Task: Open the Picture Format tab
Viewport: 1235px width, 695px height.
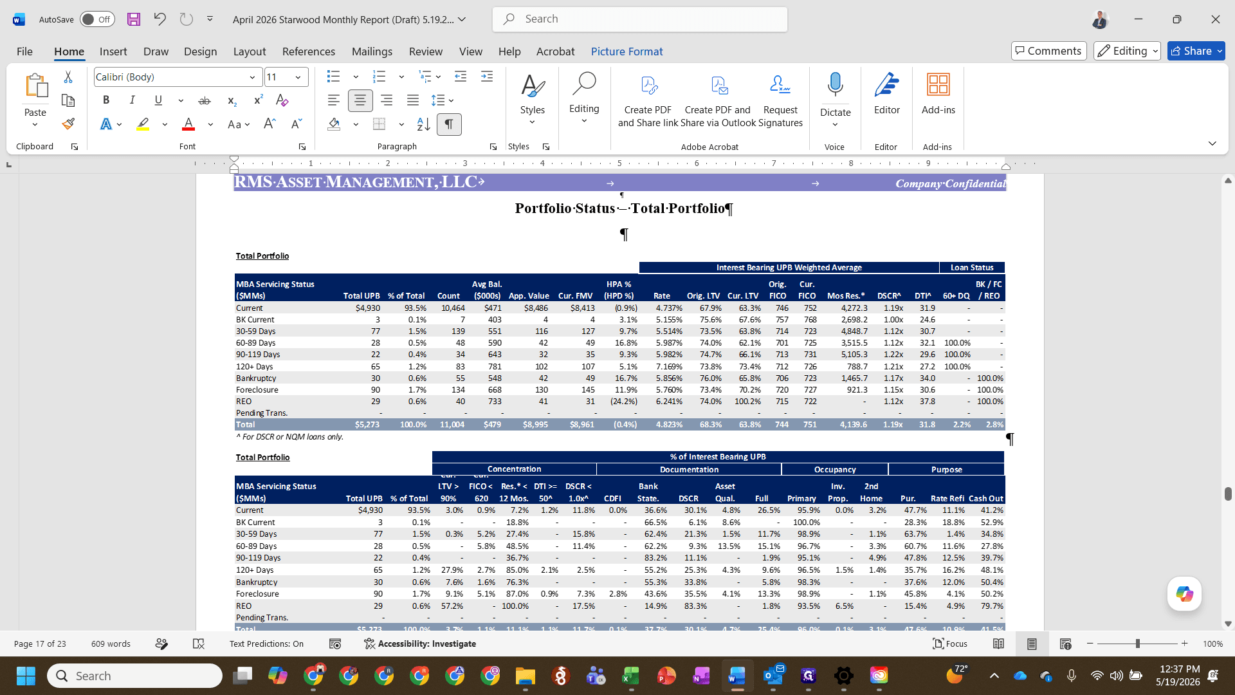Action: [x=627, y=51]
